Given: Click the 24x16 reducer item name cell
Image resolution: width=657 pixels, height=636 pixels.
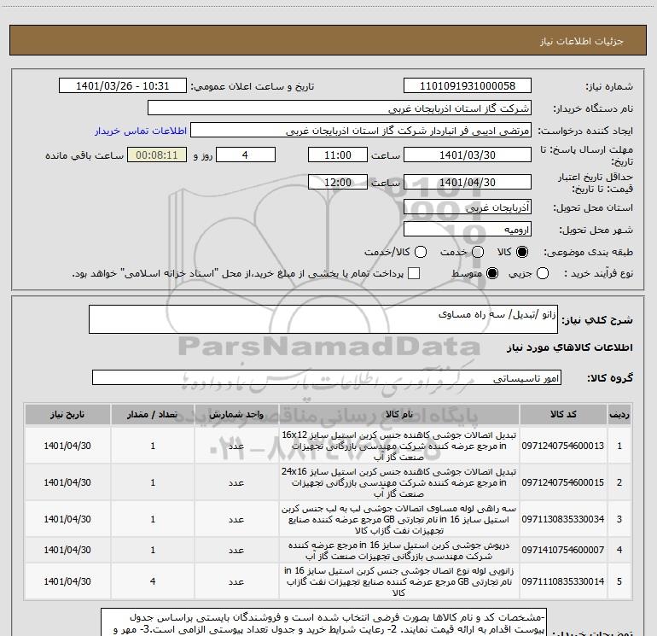Looking at the screenshot, I should [399, 482].
